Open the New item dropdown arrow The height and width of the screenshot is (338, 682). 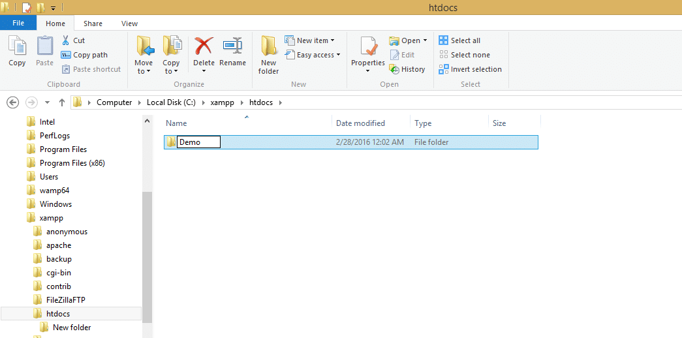coord(332,40)
